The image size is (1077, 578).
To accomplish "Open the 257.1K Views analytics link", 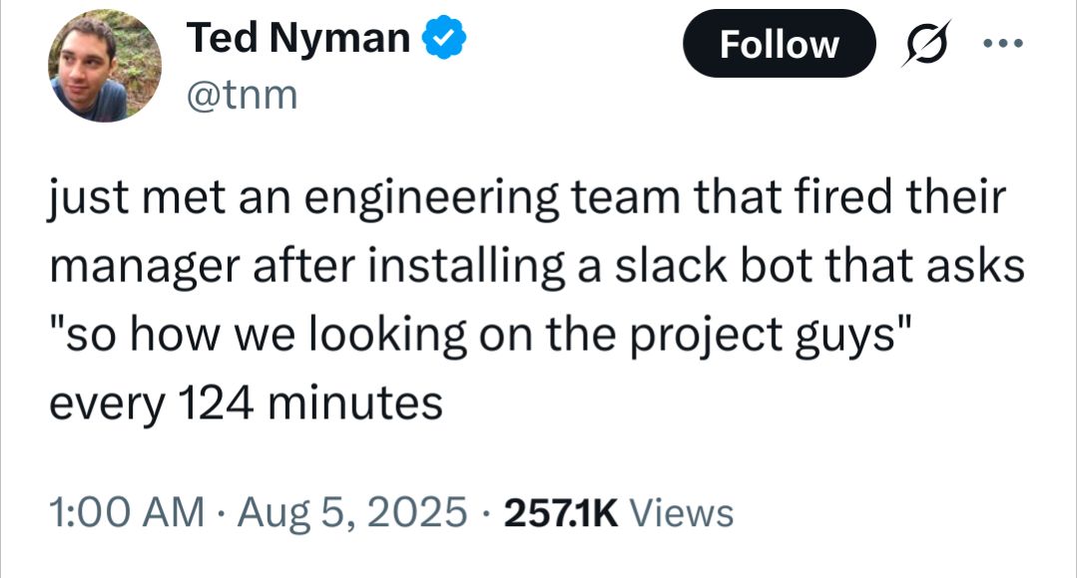I will point(618,512).
